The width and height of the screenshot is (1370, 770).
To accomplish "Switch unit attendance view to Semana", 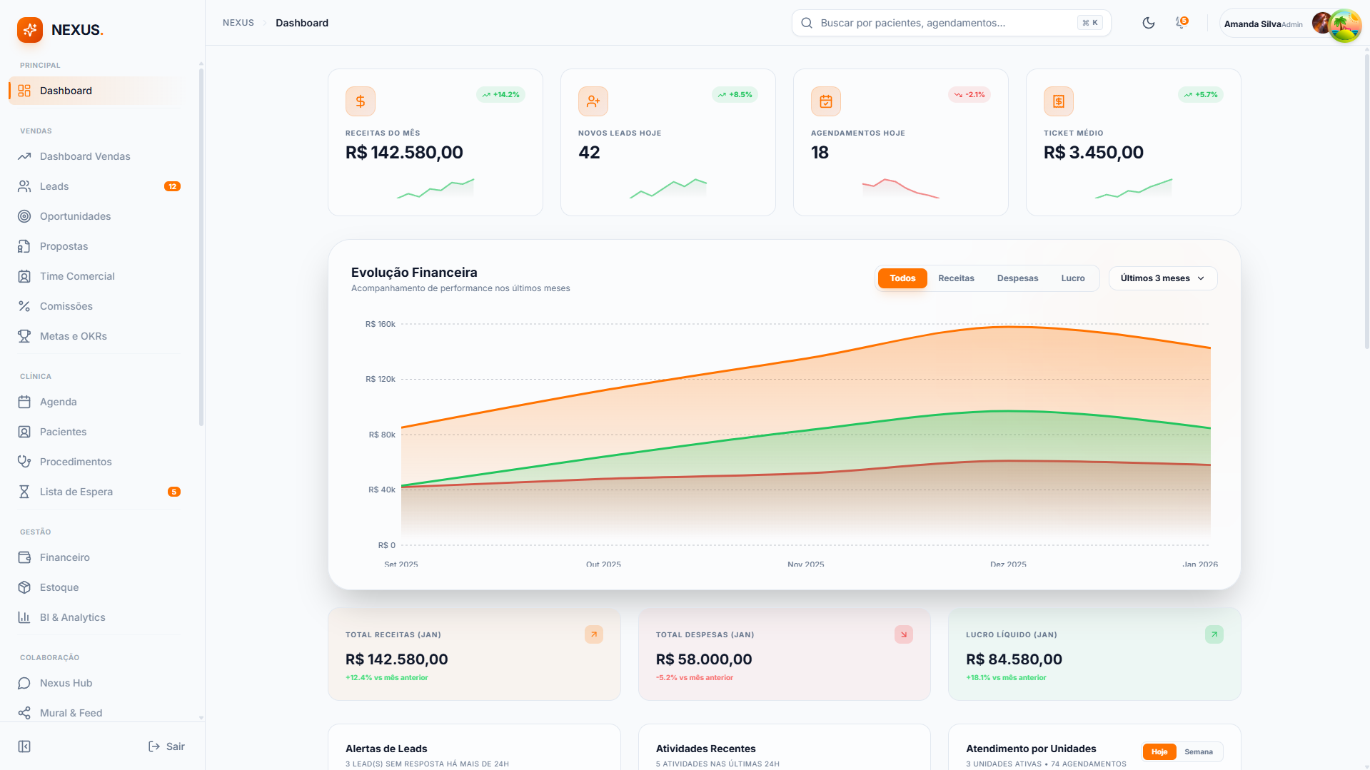I will [x=1199, y=751].
